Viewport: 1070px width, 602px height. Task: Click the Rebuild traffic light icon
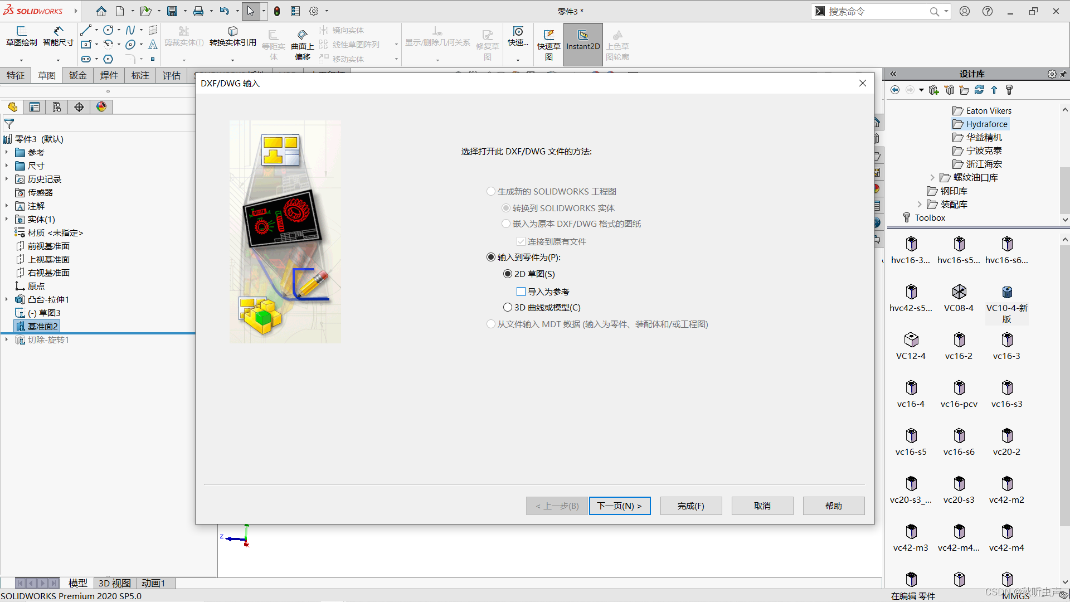click(277, 11)
